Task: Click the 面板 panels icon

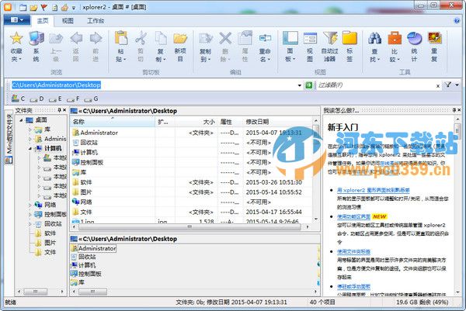Action: pyautogui.click(x=290, y=38)
